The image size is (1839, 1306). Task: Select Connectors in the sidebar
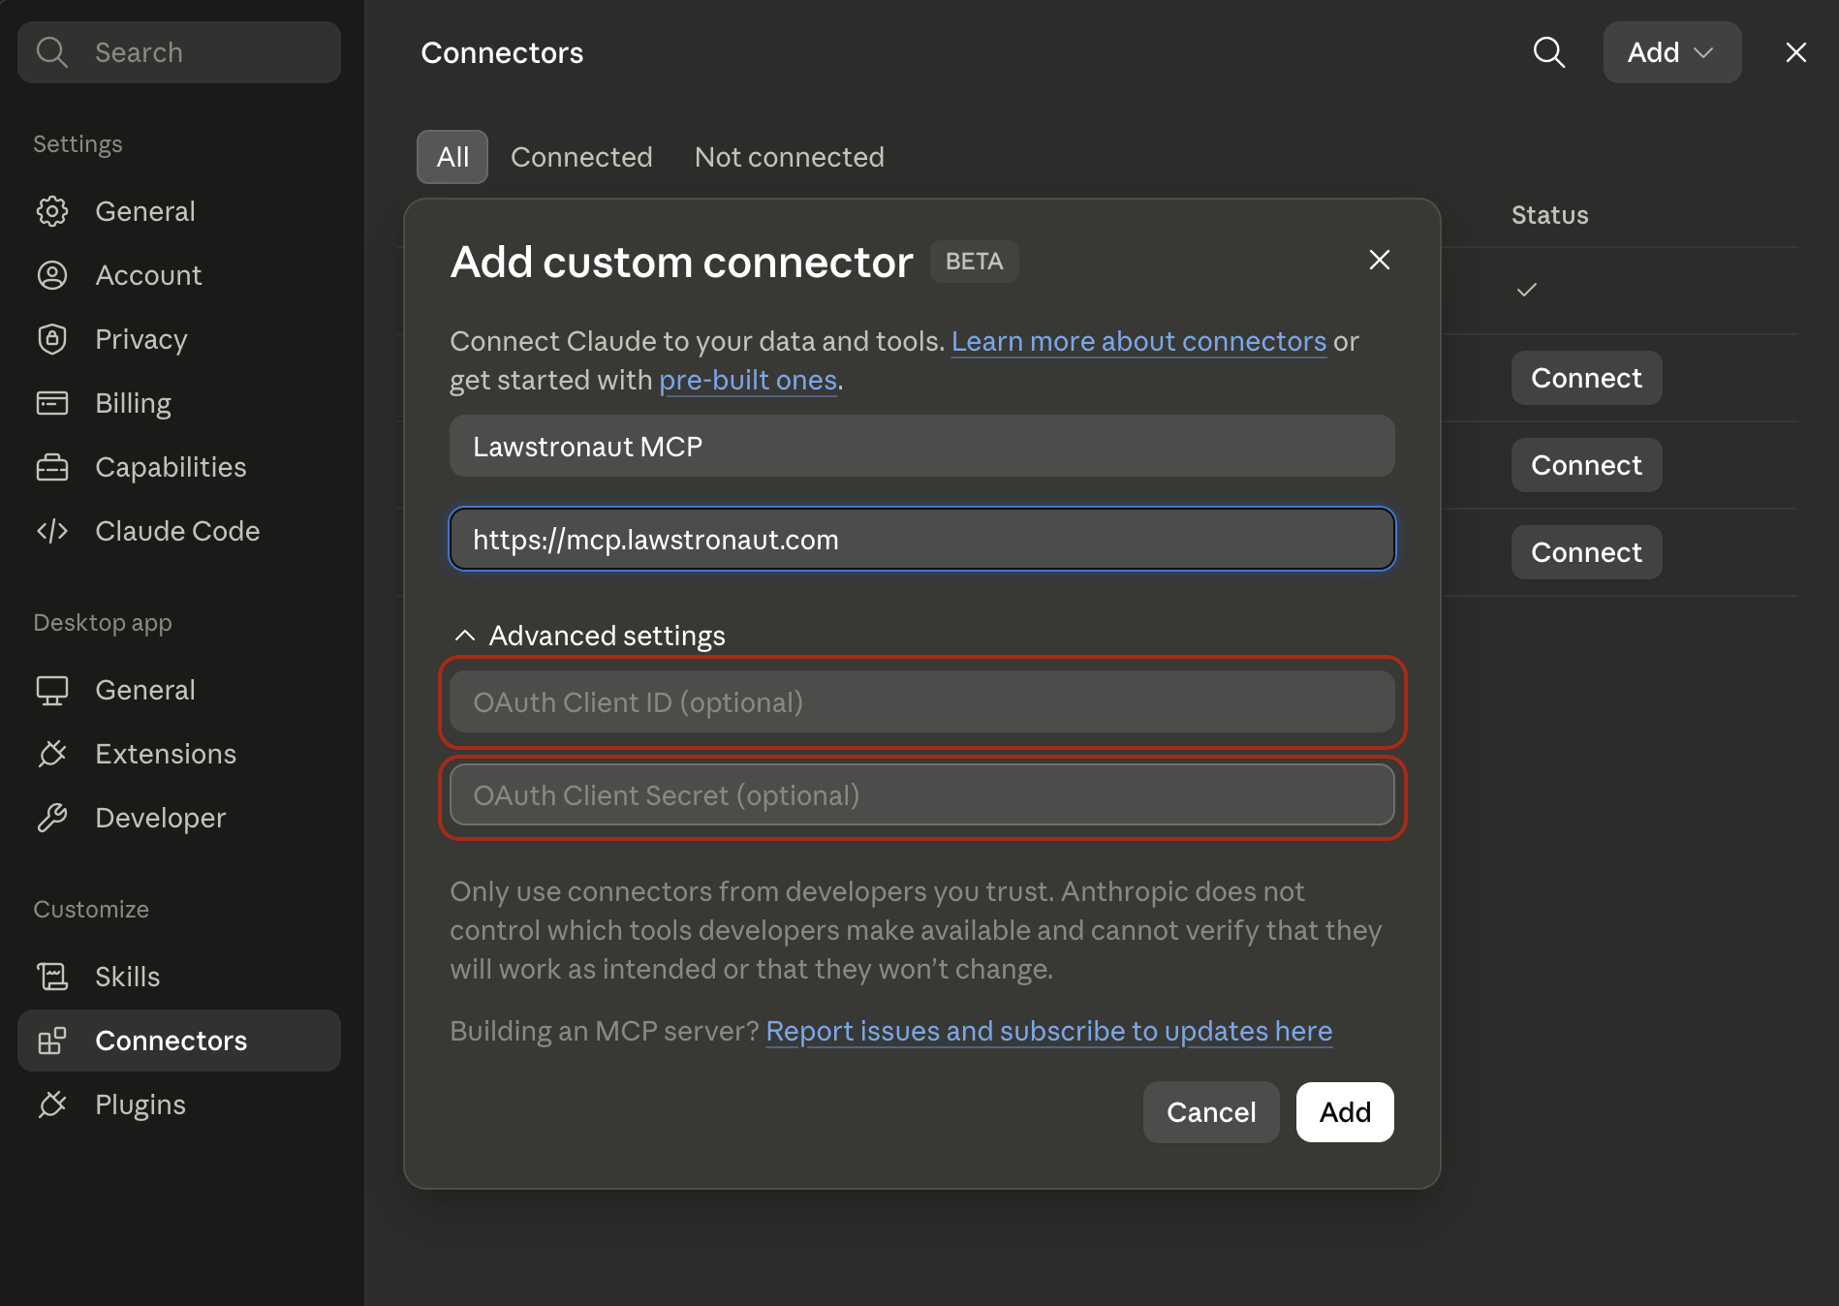coord(179,1041)
